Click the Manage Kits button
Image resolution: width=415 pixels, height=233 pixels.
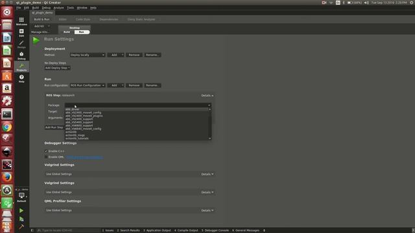point(40,32)
